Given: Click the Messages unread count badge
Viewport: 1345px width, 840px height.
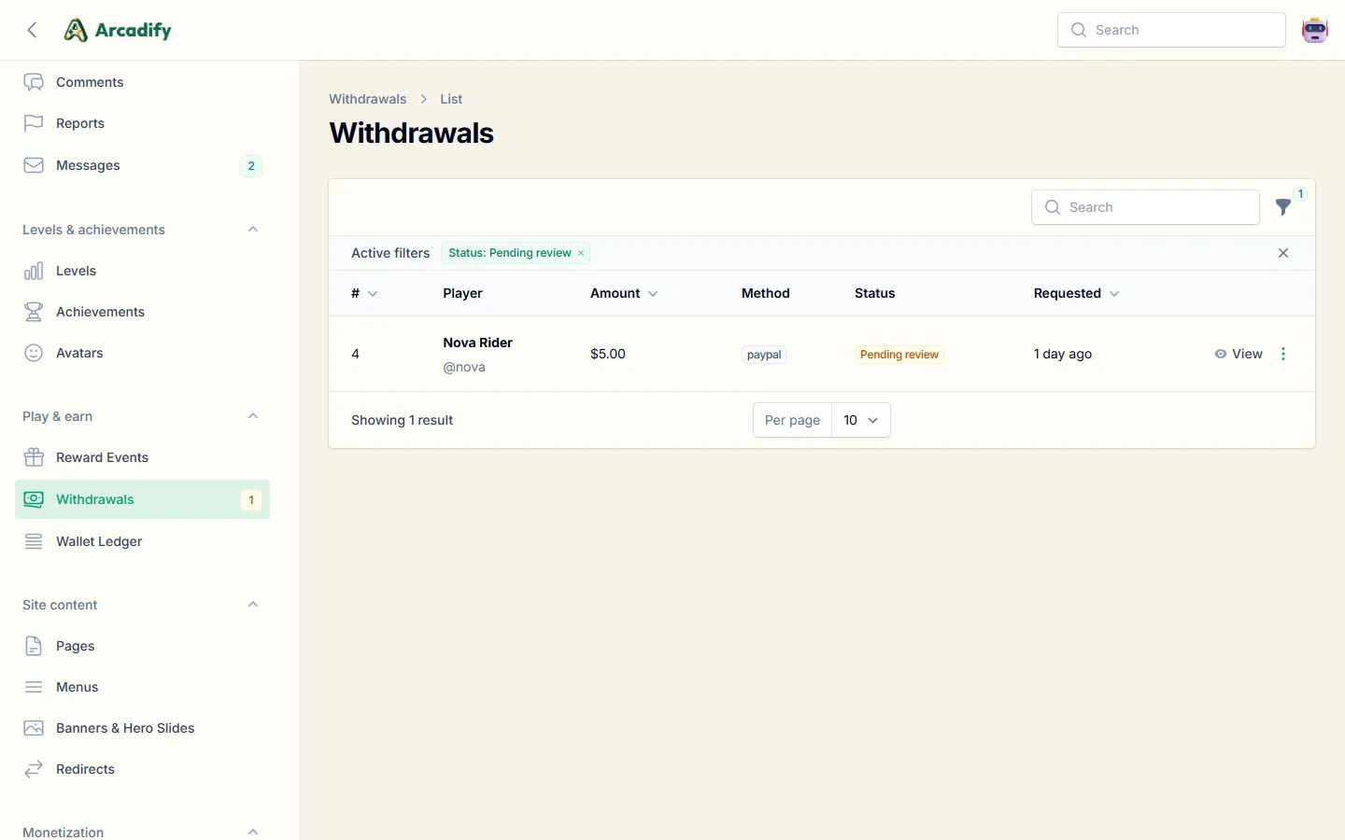Looking at the screenshot, I should [251, 166].
